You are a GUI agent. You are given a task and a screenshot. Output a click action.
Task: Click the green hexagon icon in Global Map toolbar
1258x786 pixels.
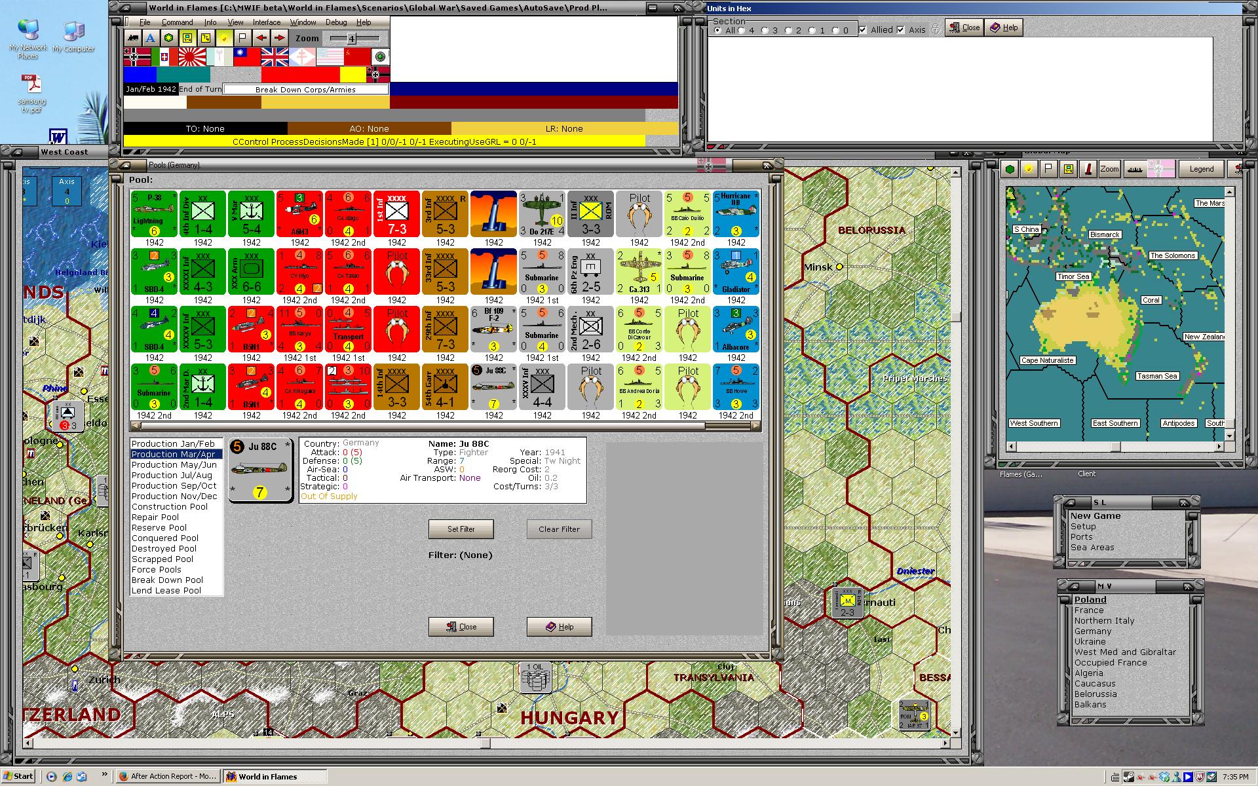1010,169
